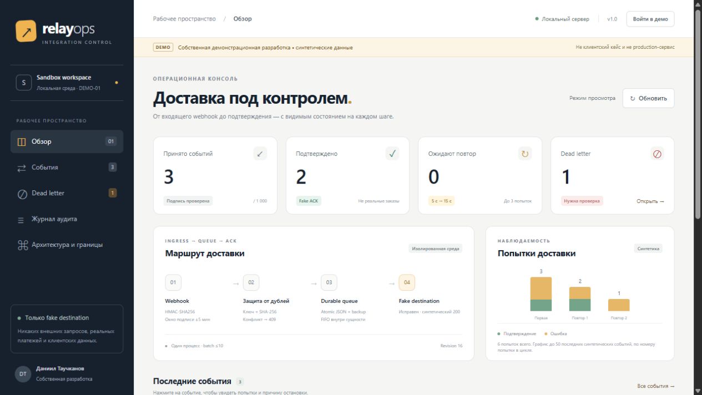Click the Только fake destination notice
This screenshot has height=395, width=702.
67,328
